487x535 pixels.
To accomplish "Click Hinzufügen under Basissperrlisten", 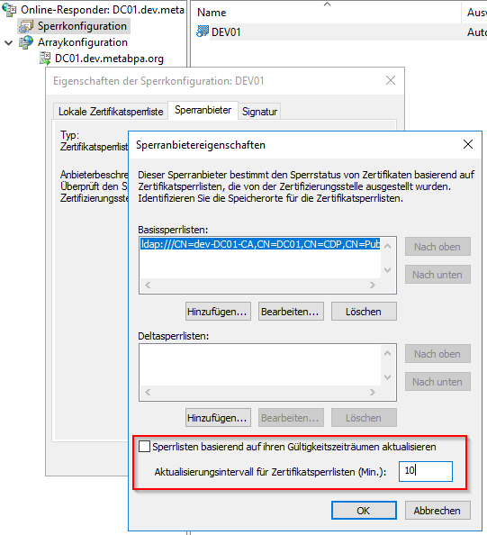I will 218,311.
